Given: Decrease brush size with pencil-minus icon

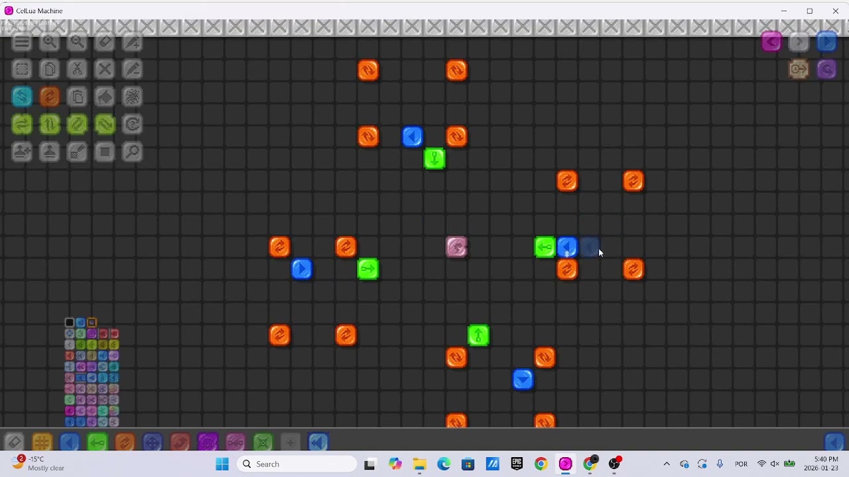Looking at the screenshot, I should coord(133,70).
